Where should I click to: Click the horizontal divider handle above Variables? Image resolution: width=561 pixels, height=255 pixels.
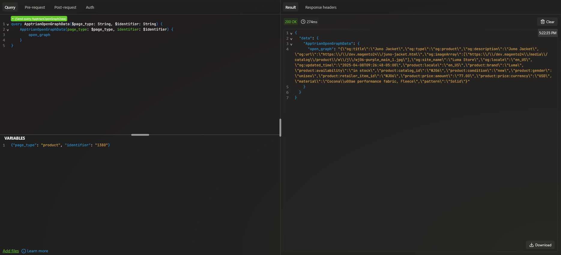coord(140,135)
